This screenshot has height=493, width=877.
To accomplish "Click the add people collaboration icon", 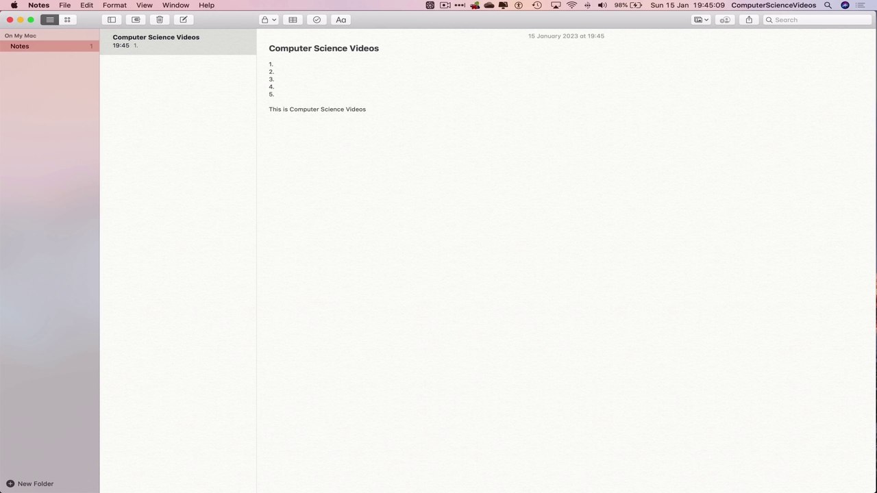I will pyautogui.click(x=725, y=20).
